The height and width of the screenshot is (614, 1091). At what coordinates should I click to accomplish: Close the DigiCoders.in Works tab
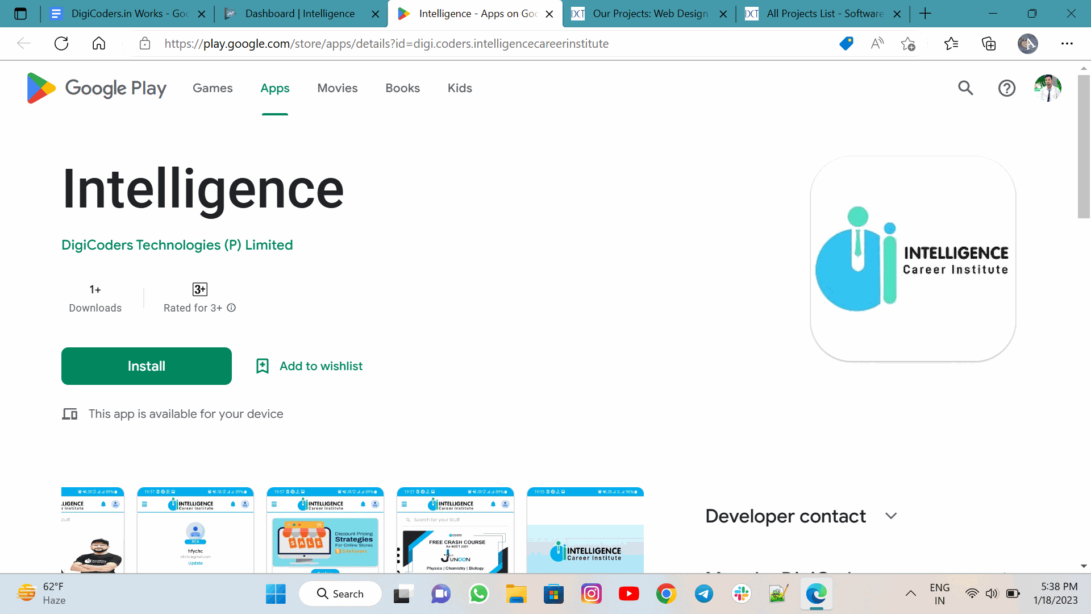point(201,14)
